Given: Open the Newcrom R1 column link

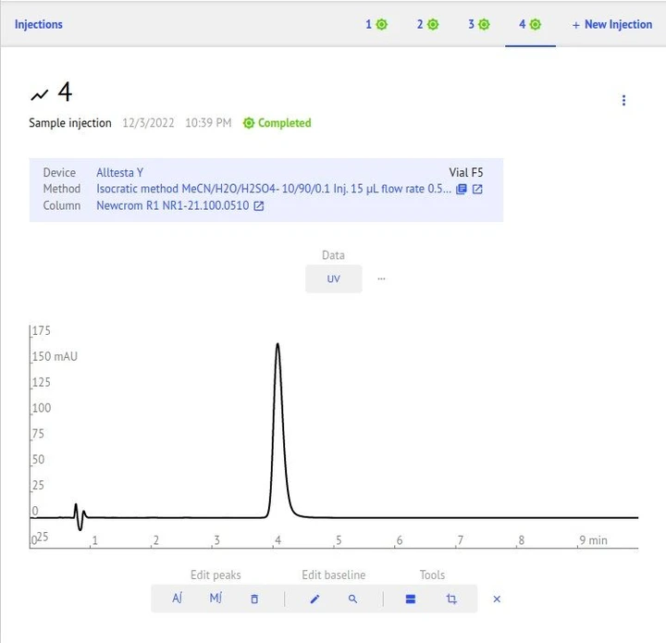Looking at the screenshot, I should [x=172, y=205].
